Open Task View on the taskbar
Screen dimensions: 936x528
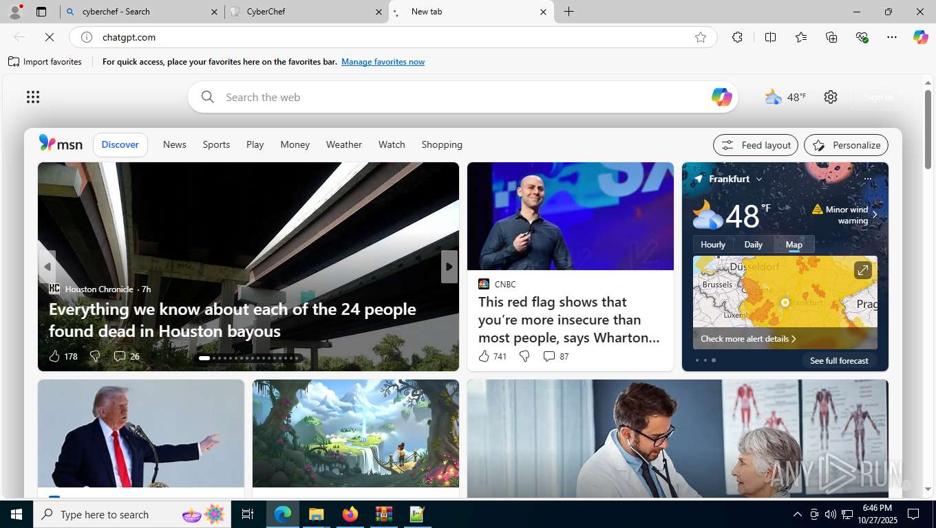point(248,514)
